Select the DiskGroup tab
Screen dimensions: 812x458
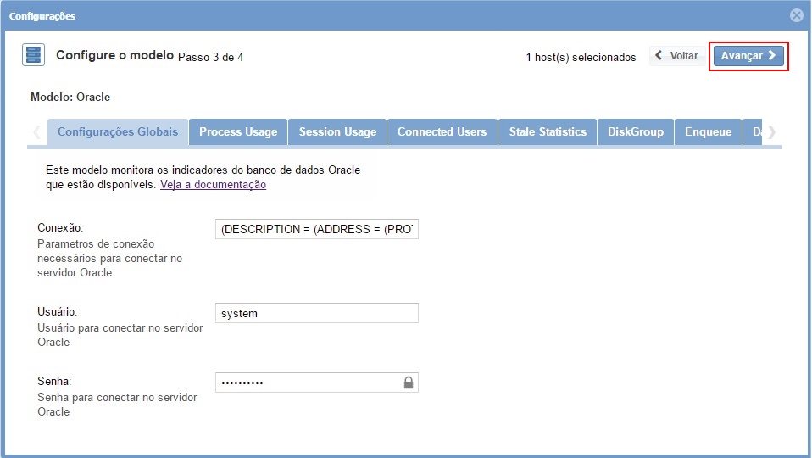point(636,132)
